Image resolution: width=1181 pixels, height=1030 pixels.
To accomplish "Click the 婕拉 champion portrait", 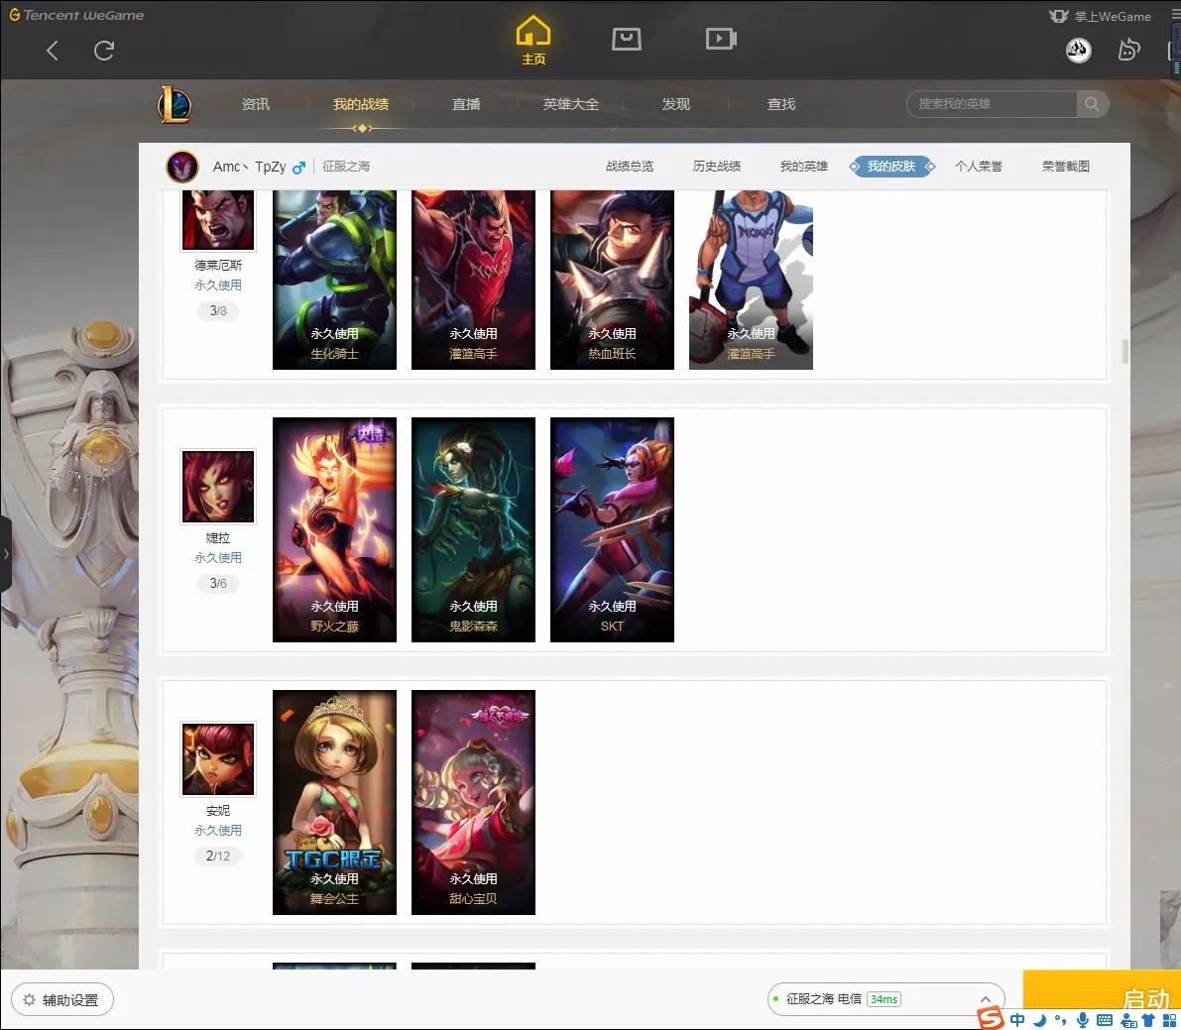I will point(218,487).
